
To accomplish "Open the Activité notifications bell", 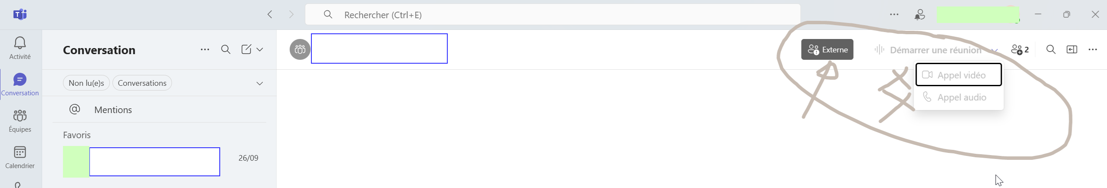I will [20, 48].
